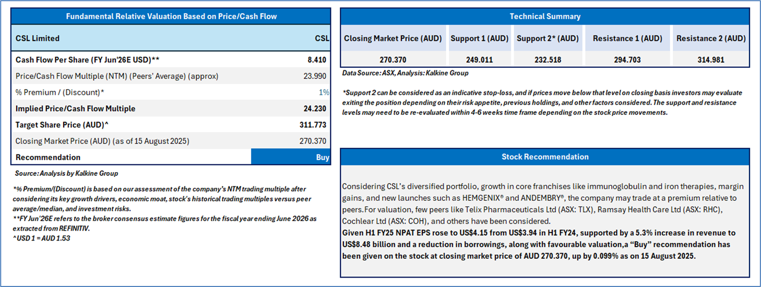Viewport: 761px width, 287px height.
Task: Select the Technical Summary header
Action: (x=545, y=16)
